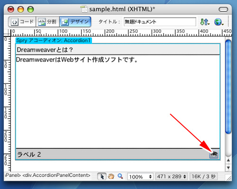Pick the Zoom magnifier tool
This screenshot has width=237, height=189.
[x=120, y=176]
